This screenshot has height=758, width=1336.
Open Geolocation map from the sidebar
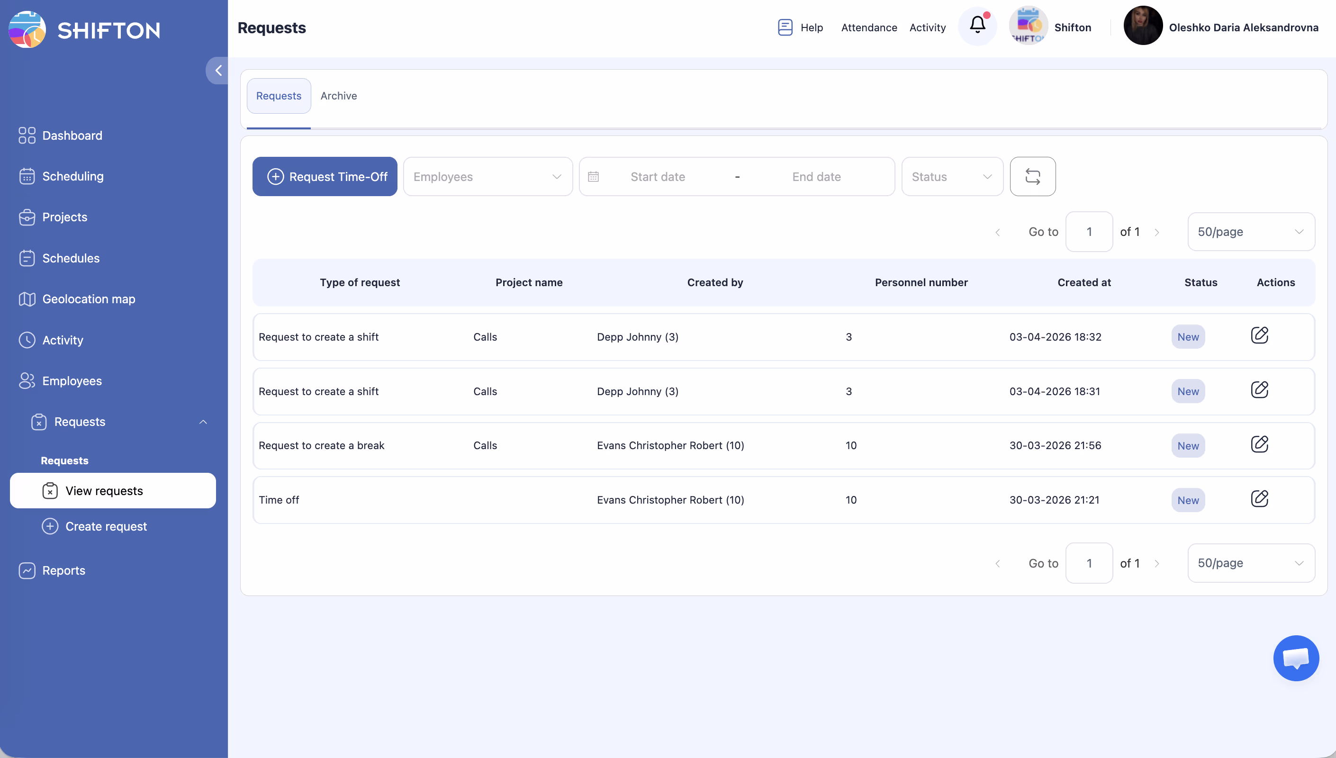coord(89,299)
